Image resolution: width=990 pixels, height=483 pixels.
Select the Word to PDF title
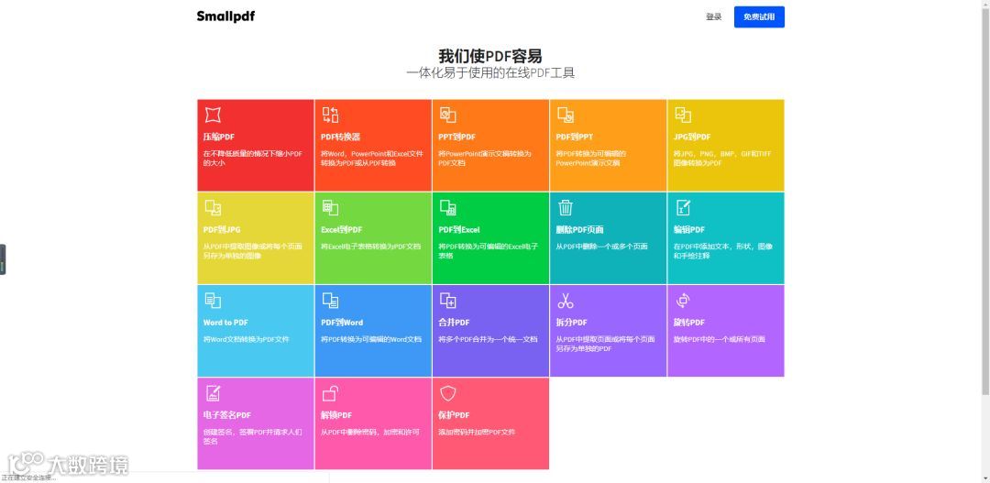(x=225, y=323)
